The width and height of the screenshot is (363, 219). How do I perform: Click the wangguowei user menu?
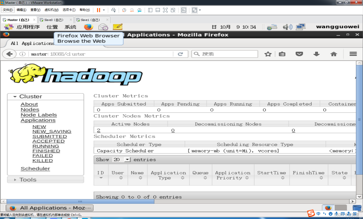(338, 27)
